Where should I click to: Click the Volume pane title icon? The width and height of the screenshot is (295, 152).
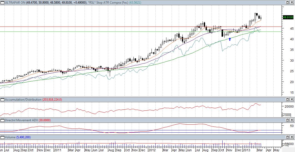3,137
